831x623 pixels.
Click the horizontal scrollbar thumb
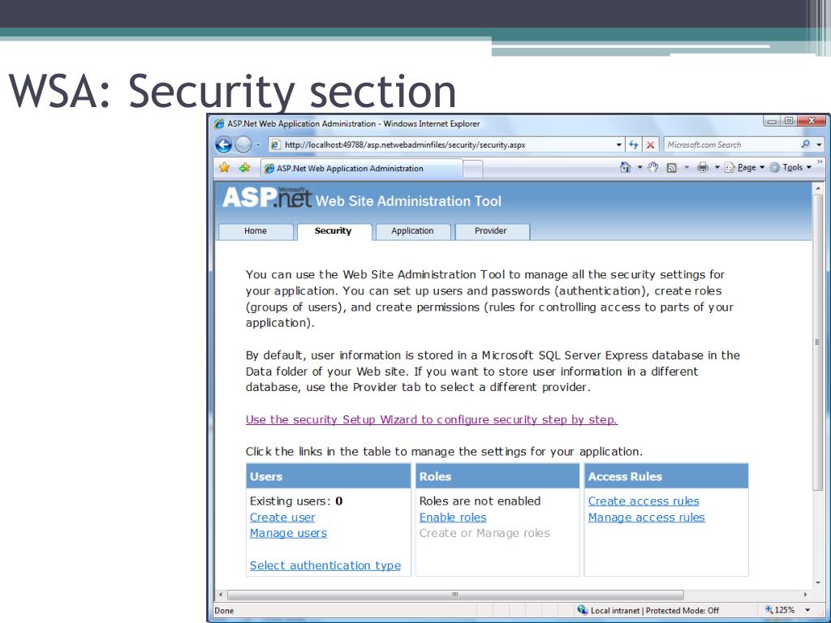(455, 595)
